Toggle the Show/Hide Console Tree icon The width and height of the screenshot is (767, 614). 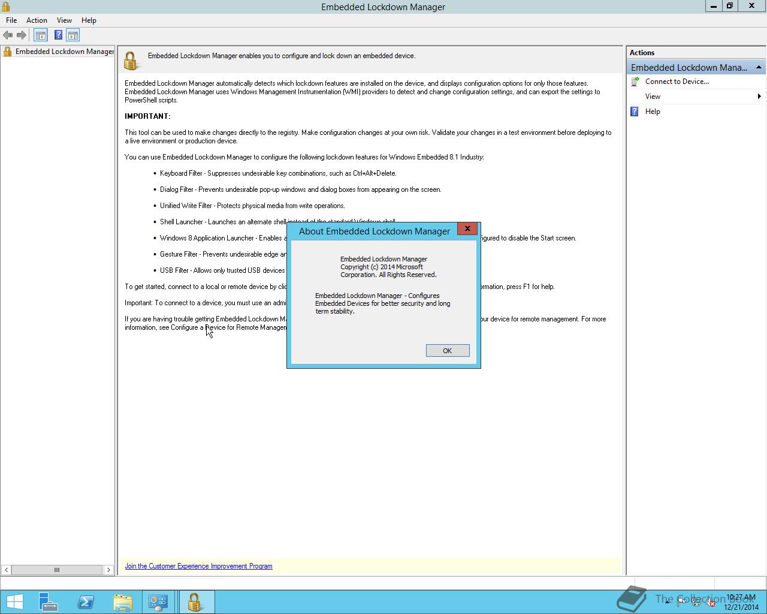tap(40, 35)
